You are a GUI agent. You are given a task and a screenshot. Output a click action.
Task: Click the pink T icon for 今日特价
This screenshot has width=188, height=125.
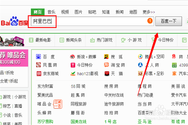[73, 65]
